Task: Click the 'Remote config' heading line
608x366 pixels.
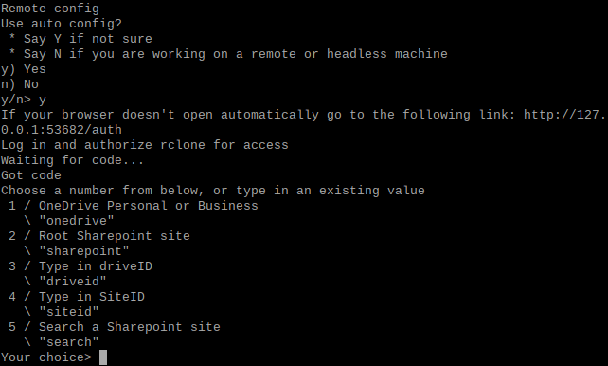Action: [50, 9]
